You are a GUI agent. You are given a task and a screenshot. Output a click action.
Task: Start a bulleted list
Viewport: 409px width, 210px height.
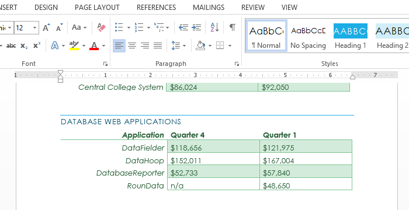point(119,27)
